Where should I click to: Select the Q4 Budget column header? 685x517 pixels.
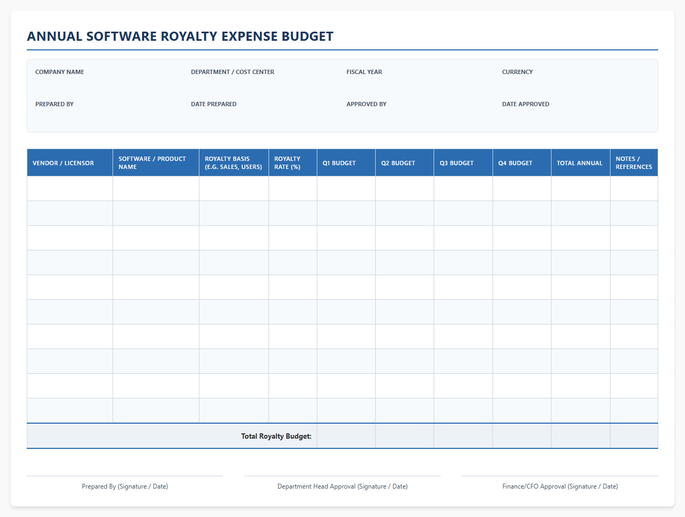(522, 163)
